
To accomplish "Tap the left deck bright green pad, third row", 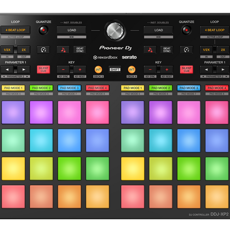I will (70, 169).
